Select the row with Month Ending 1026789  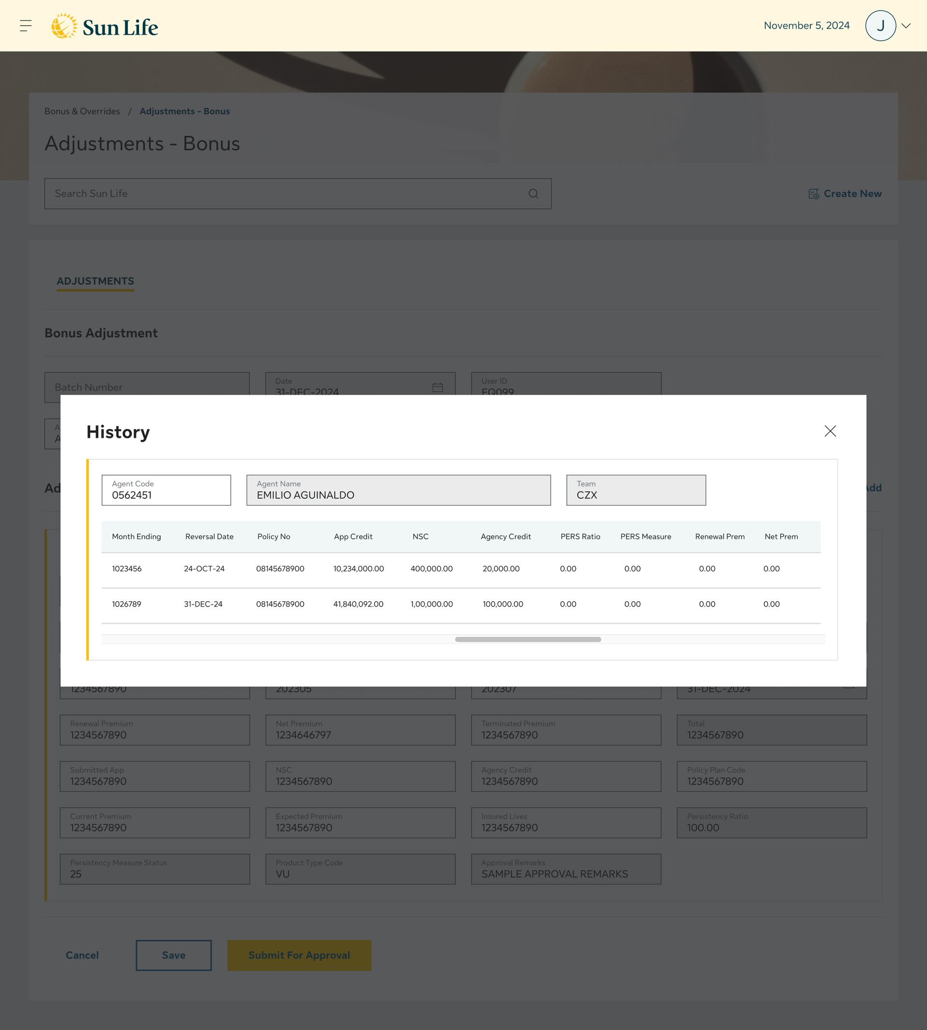[127, 604]
